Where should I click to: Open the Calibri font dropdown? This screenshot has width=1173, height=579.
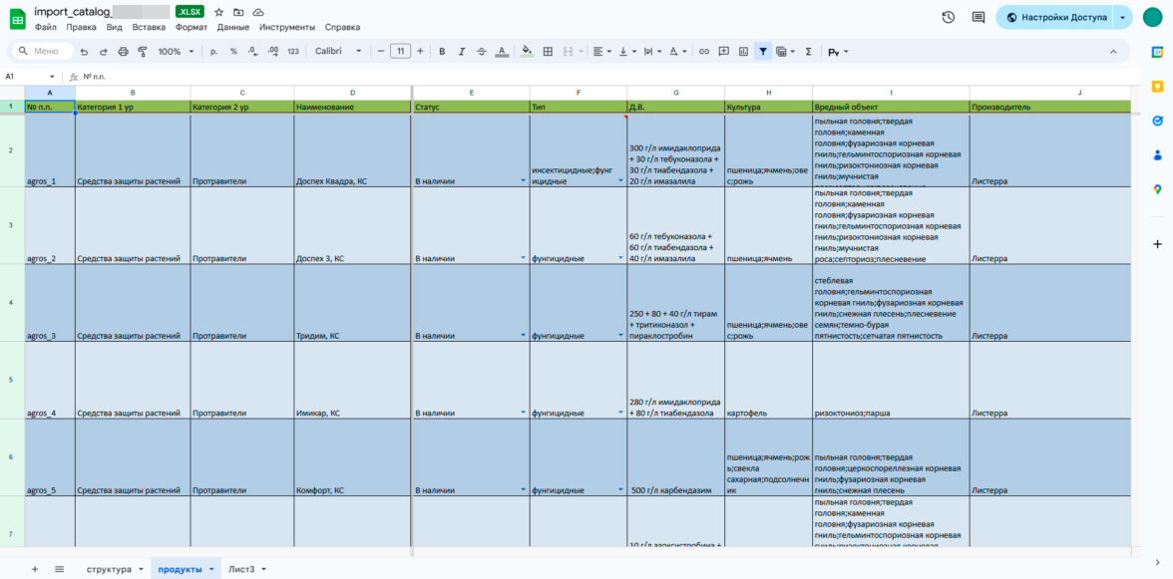(338, 51)
